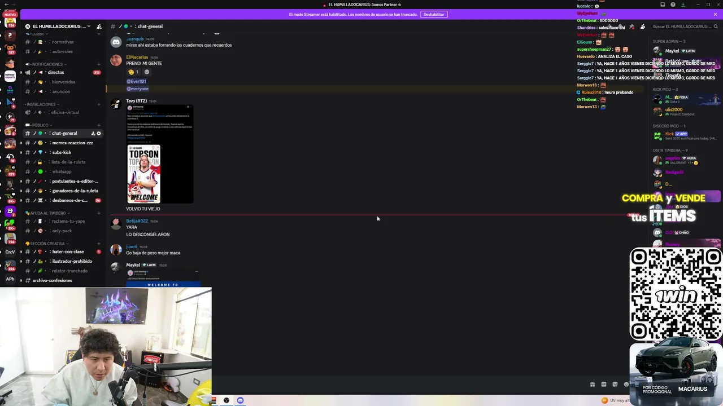723x406 pixels.
Task: Open the lista-de-la-ruleta channel
Action: click(63, 162)
